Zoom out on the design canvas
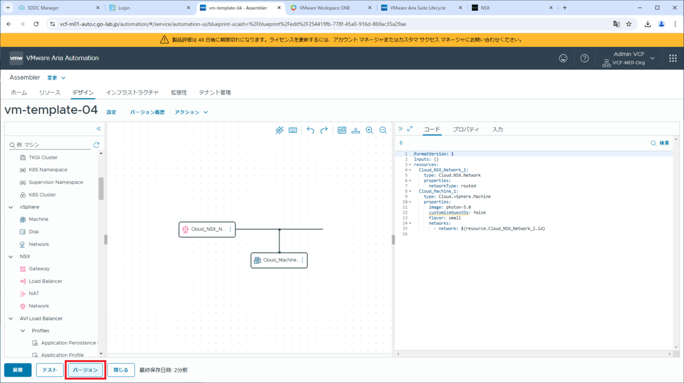The height and width of the screenshot is (383, 684). (x=383, y=130)
